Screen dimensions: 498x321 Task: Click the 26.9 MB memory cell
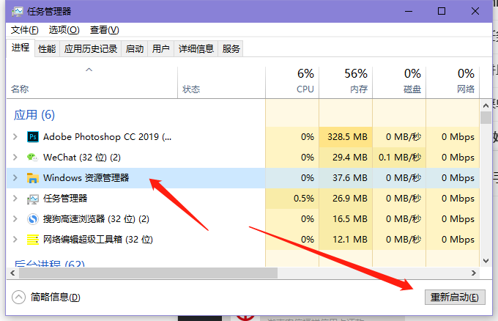[x=346, y=199]
